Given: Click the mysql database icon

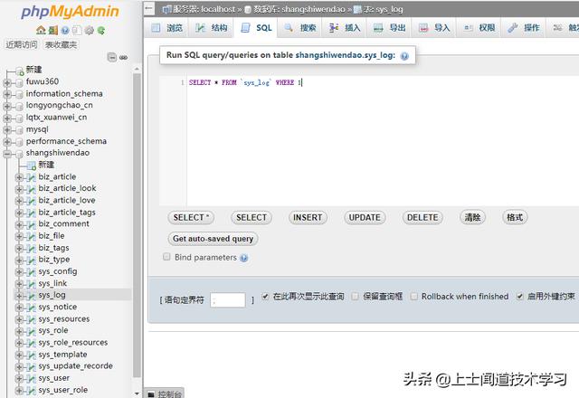Looking at the screenshot, I should (20, 130).
